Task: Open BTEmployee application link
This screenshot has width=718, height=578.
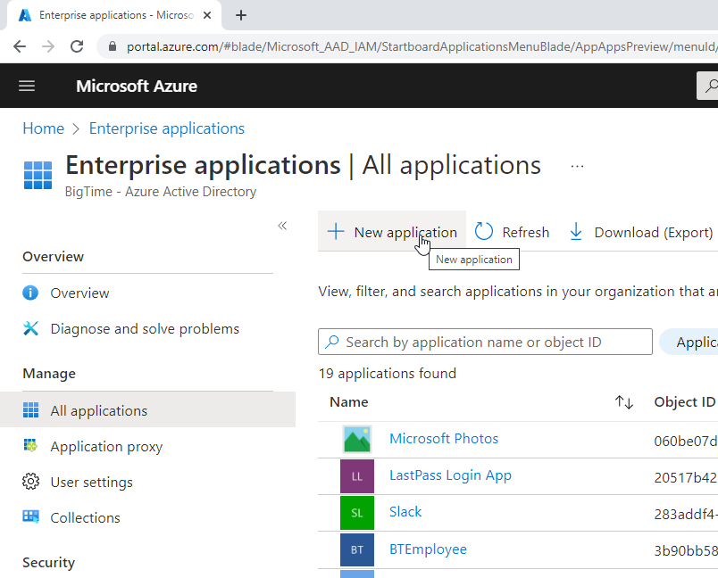Action: point(428,549)
